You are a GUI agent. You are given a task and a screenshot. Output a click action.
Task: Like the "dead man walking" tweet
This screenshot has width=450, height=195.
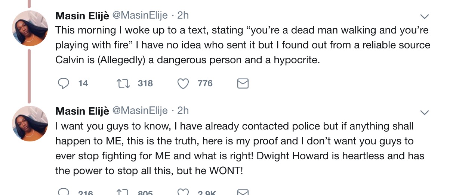tap(183, 83)
